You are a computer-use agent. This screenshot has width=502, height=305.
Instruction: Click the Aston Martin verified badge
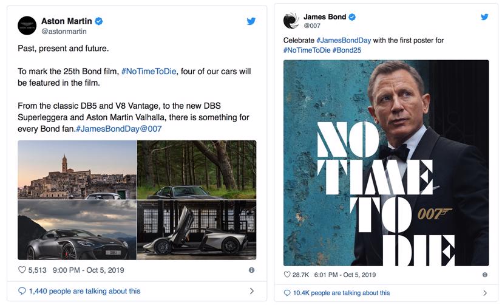(99, 21)
